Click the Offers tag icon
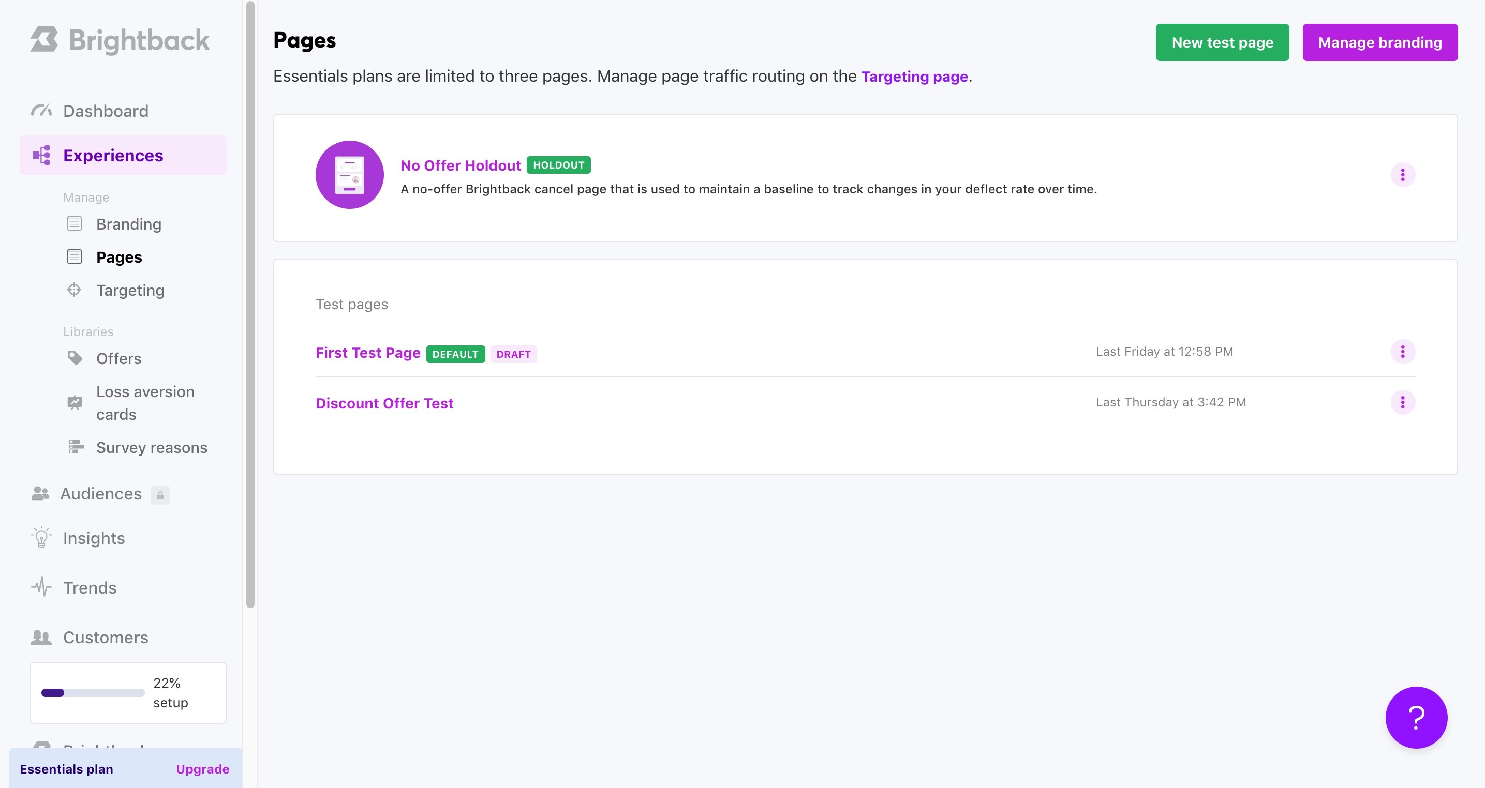The width and height of the screenshot is (1485, 788). (x=75, y=358)
